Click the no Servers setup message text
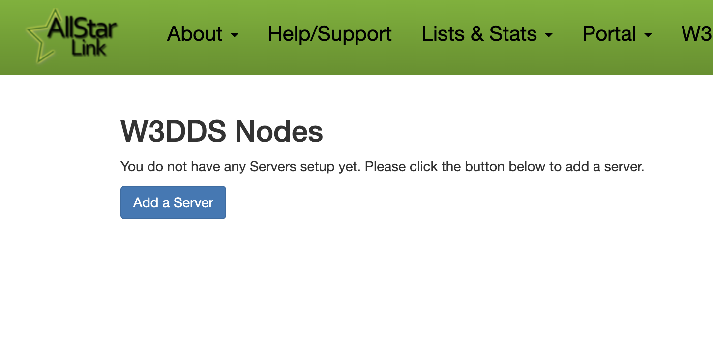The image size is (713, 344). click(382, 167)
